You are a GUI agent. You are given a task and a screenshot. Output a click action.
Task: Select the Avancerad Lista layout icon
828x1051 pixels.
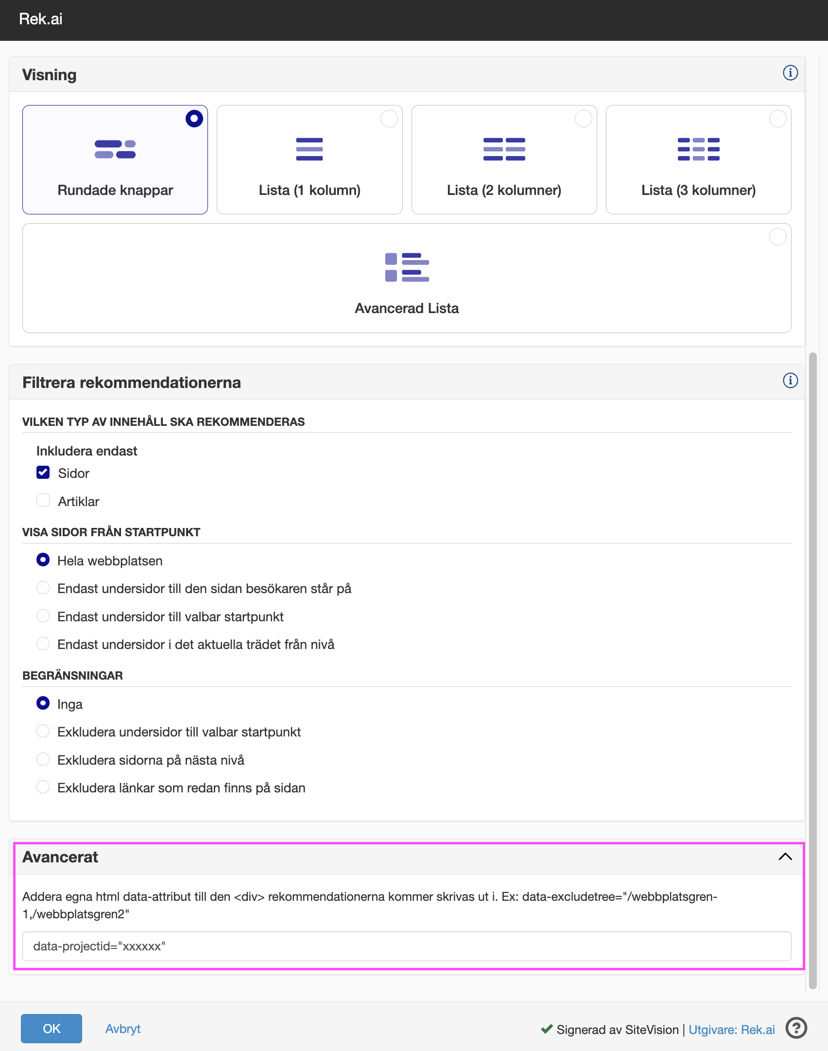[407, 267]
